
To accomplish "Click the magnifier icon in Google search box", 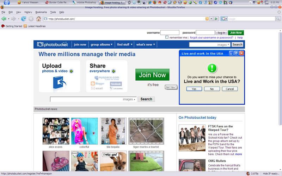I will click(x=278, y=19).
